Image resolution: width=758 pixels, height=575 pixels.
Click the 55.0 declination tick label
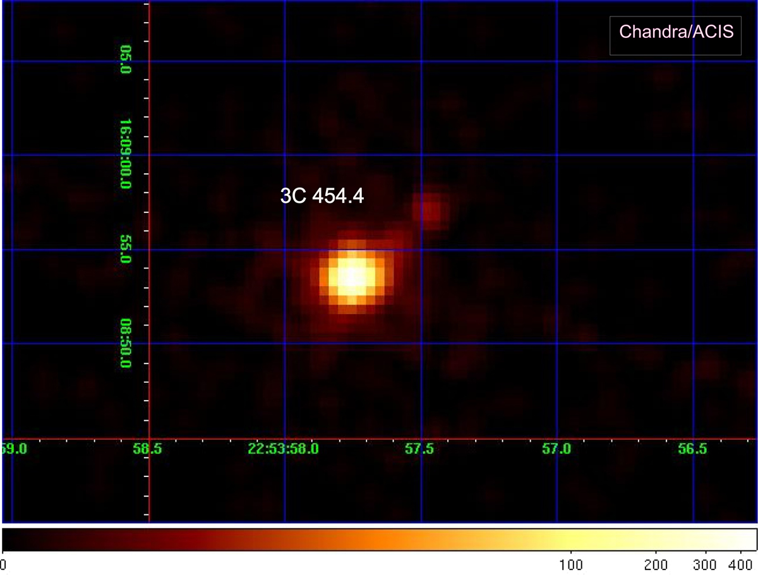pyautogui.click(x=125, y=251)
